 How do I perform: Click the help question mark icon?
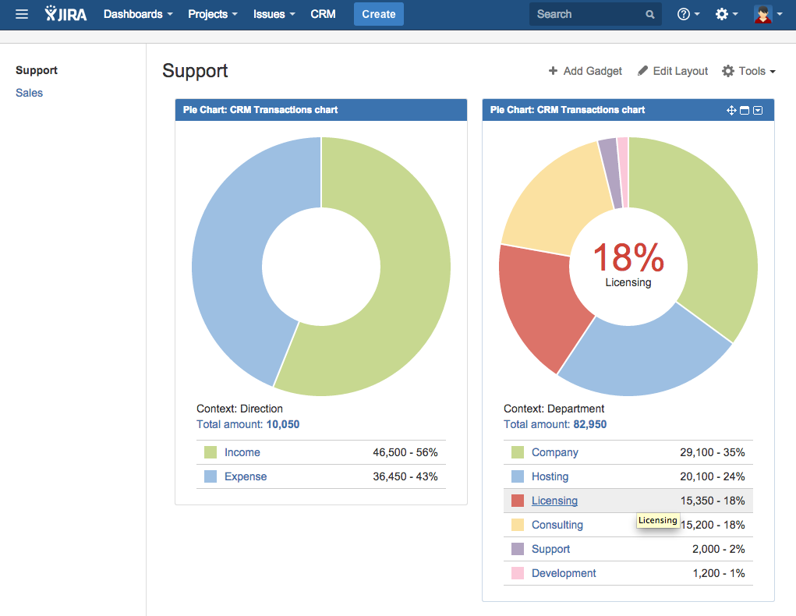pos(684,14)
